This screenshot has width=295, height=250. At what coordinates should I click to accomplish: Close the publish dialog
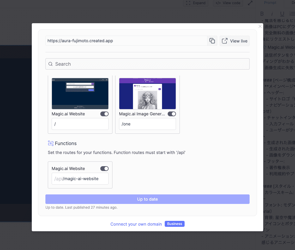(260, 26)
